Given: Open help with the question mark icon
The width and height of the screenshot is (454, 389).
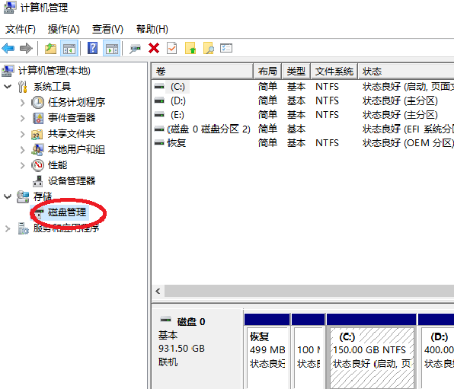Looking at the screenshot, I should click(92, 48).
